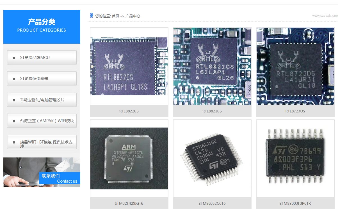Click the square bullet beside 台湾正基 AMPAK

click(x=14, y=121)
